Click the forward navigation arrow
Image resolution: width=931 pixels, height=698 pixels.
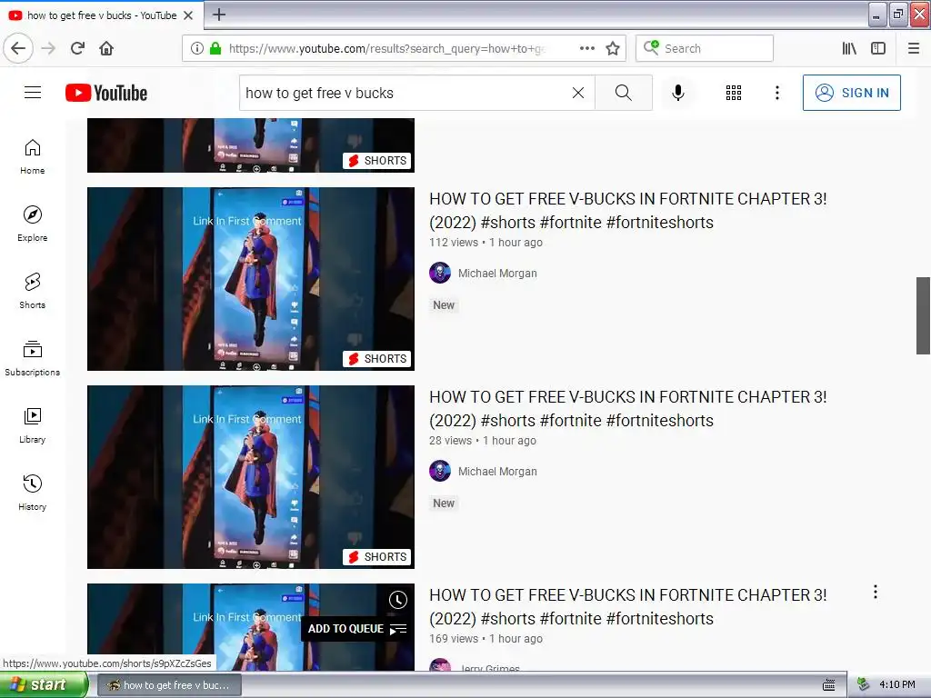click(48, 48)
